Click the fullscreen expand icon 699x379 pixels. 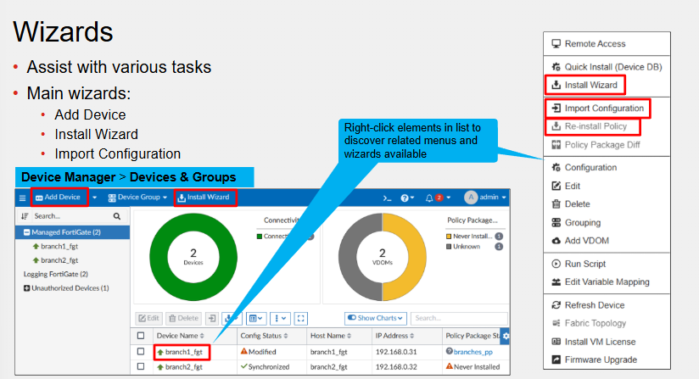coord(301,318)
